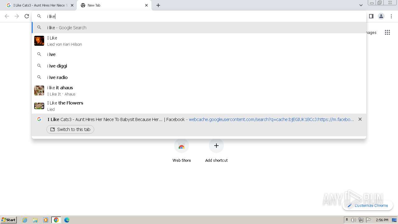398x224 pixels.
Task: Click the Google icon on Facebook suggestion
Action: pyautogui.click(x=39, y=119)
